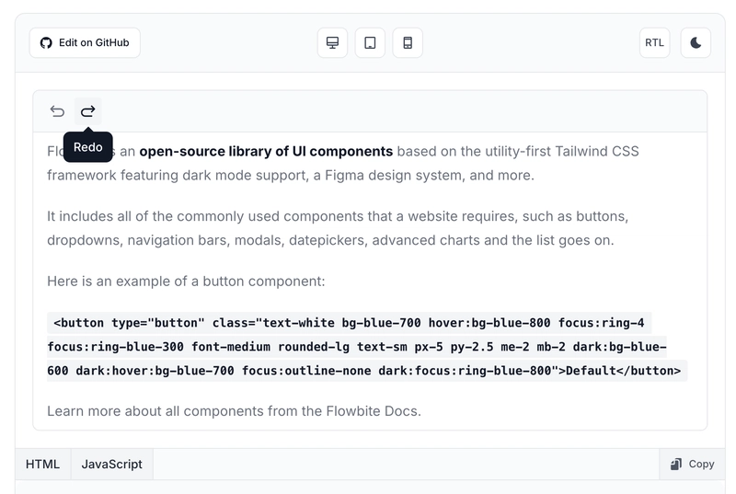The image size is (736, 494).
Task: Click the paragraph starting 'It includes all of'
Action: [338, 228]
